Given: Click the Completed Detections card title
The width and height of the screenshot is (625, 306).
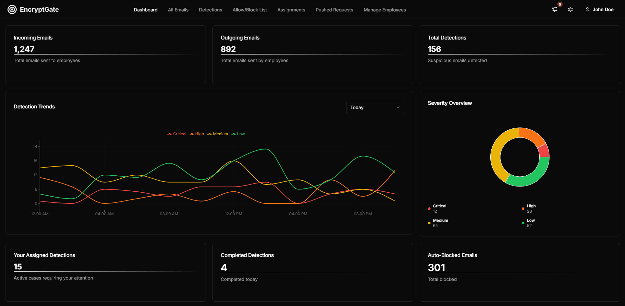Looking at the screenshot, I should tap(247, 255).
